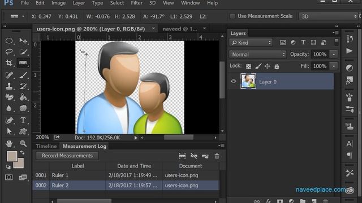The width and height of the screenshot is (362, 203).
Task: Open Measurement Log panel flyout menu
Action: pos(221,145)
